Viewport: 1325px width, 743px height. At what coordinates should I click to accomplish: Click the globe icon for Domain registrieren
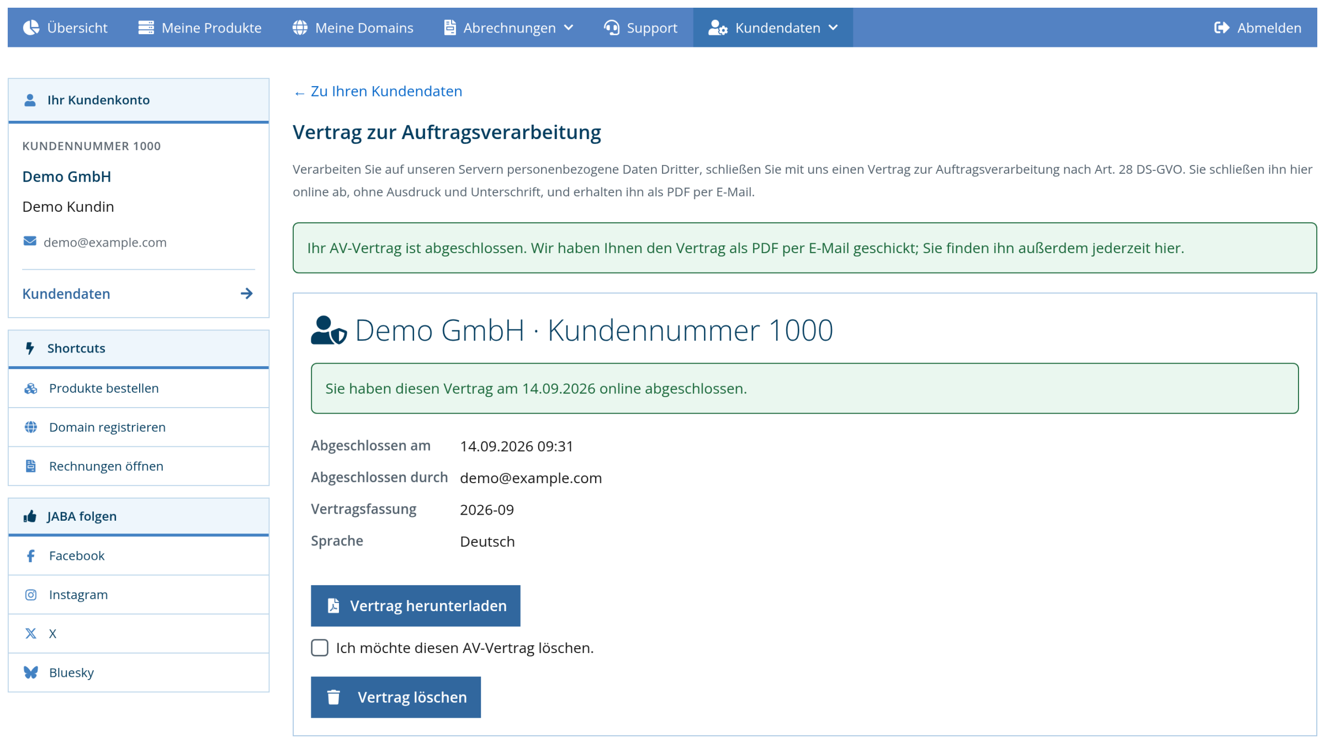tap(31, 427)
